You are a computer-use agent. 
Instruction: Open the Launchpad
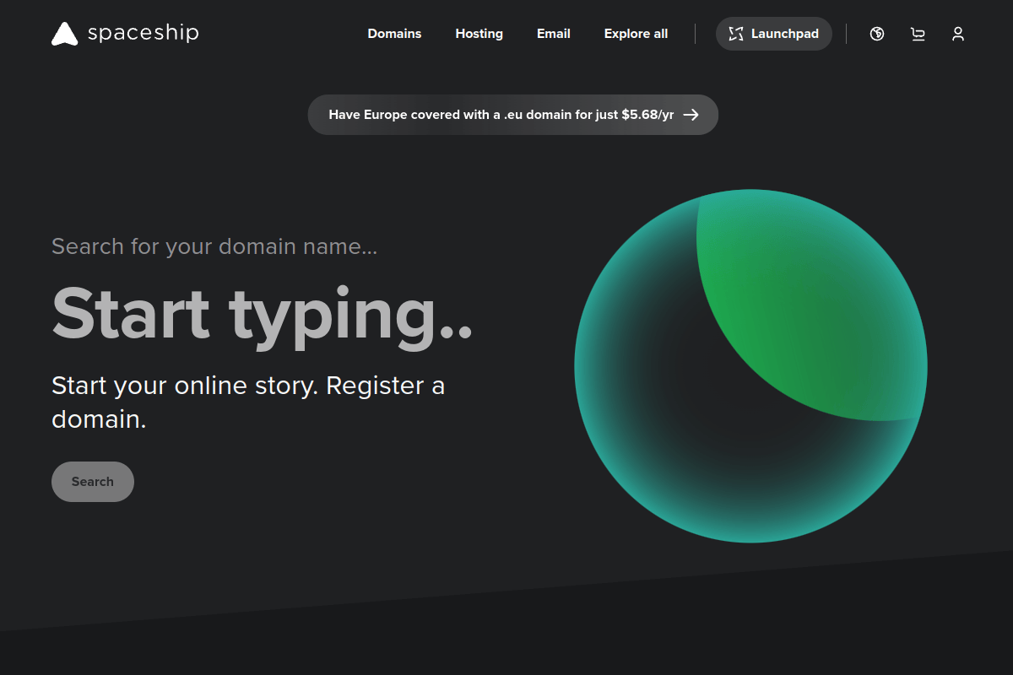(773, 34)
